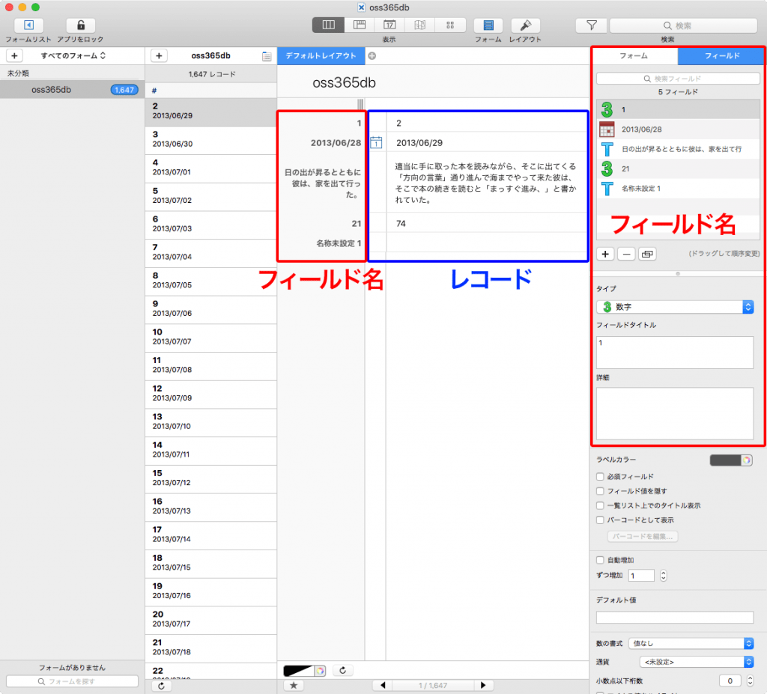
Task: Click the list options icon beside oss365db
Action: (x=267, y=56)
